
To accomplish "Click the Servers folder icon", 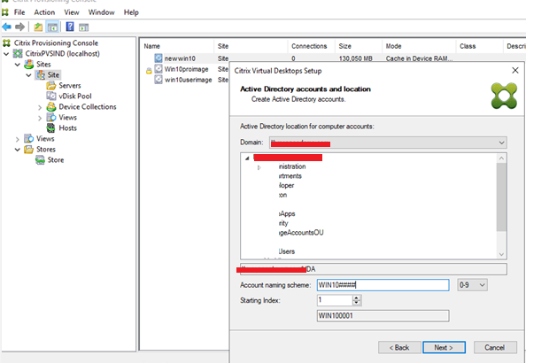I will [51, 85].
